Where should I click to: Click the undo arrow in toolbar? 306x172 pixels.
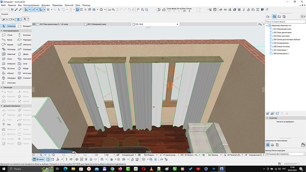[x=3, y=10]
